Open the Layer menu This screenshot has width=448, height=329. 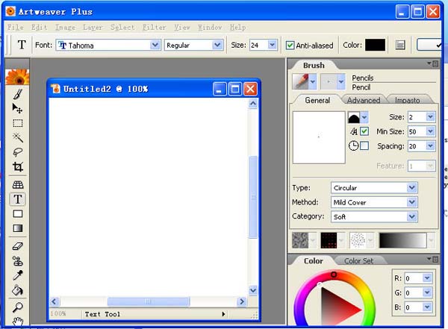coord(93,27)
